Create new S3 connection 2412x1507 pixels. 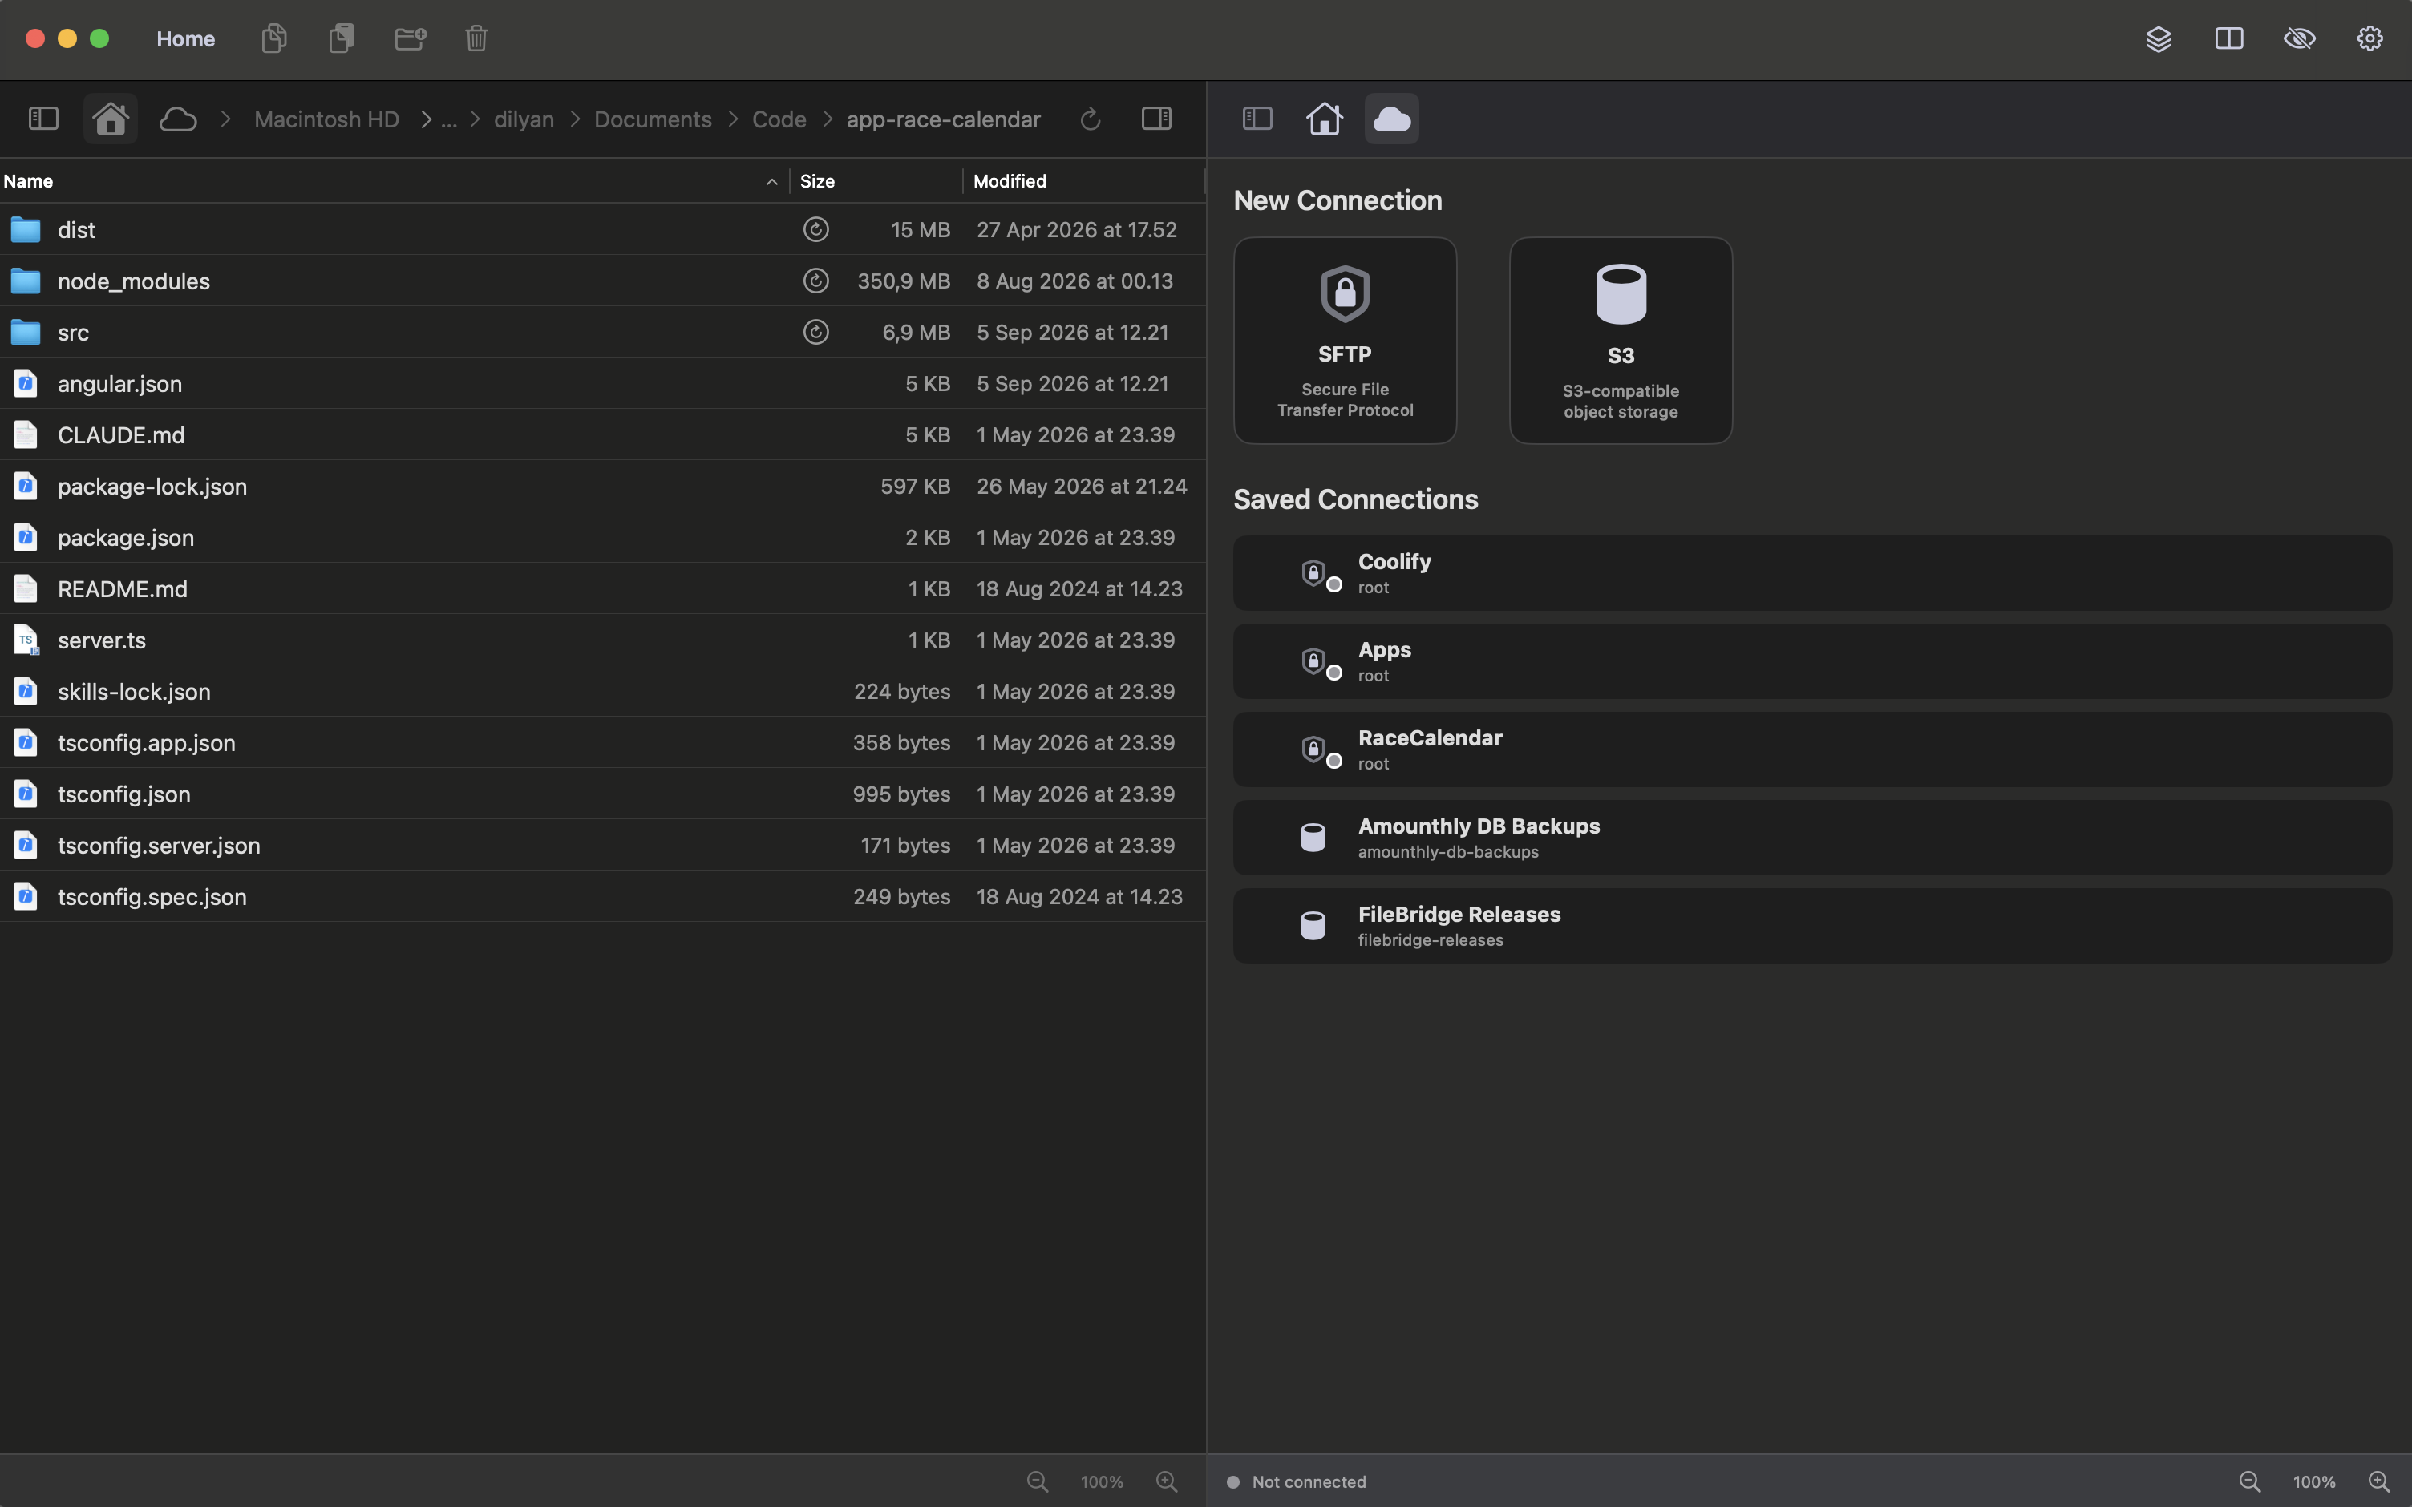pyautogui.click(x=1621, y=340)
